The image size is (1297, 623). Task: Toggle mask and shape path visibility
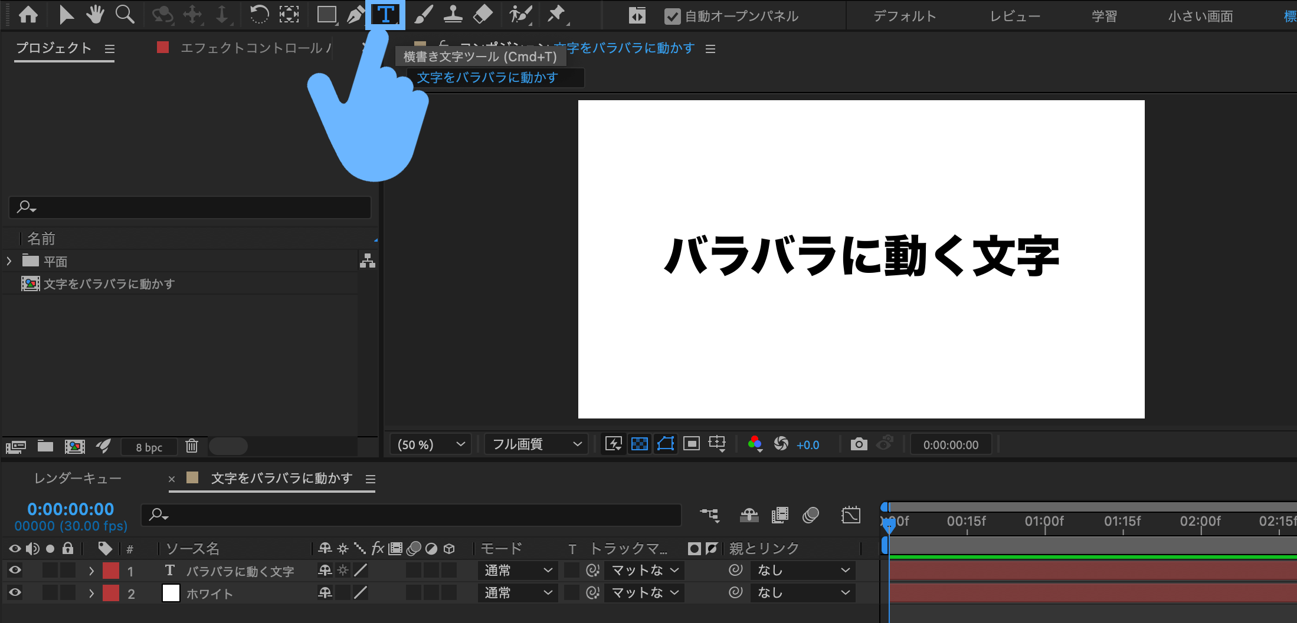click(x=666, y=444)
